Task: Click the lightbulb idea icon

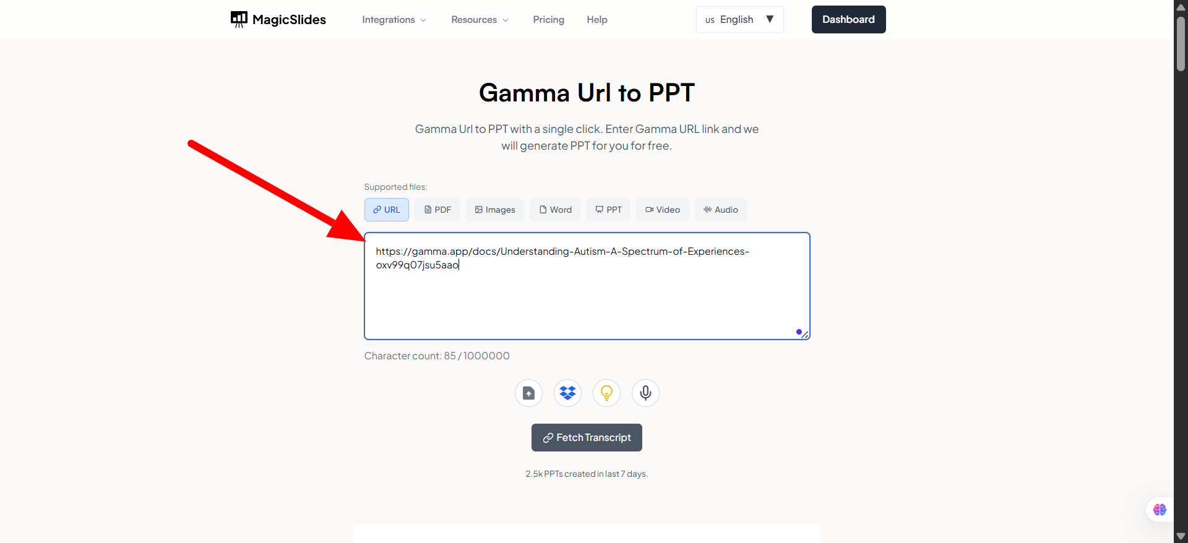Action: (606, 393)
